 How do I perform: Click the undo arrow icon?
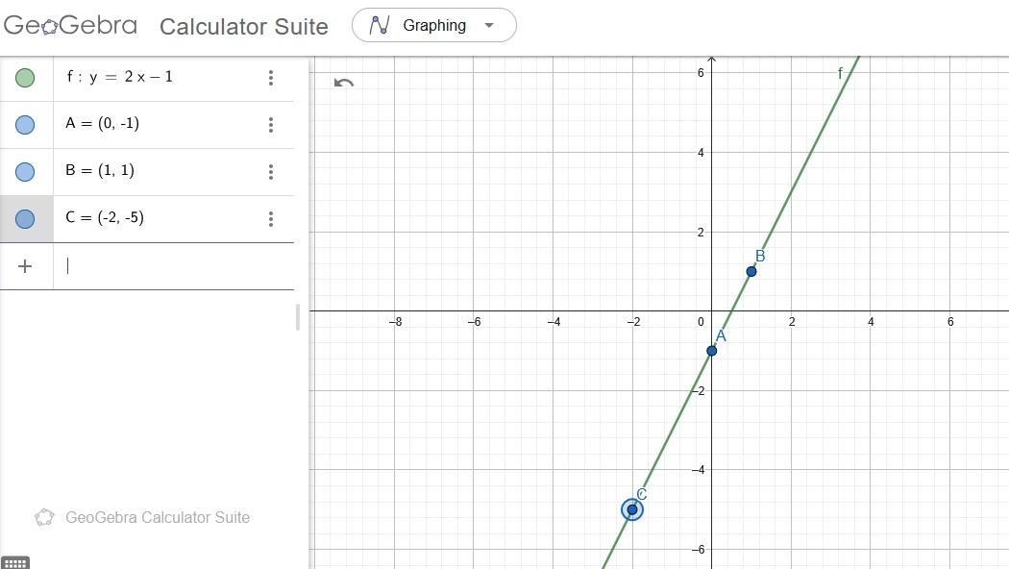343,83
